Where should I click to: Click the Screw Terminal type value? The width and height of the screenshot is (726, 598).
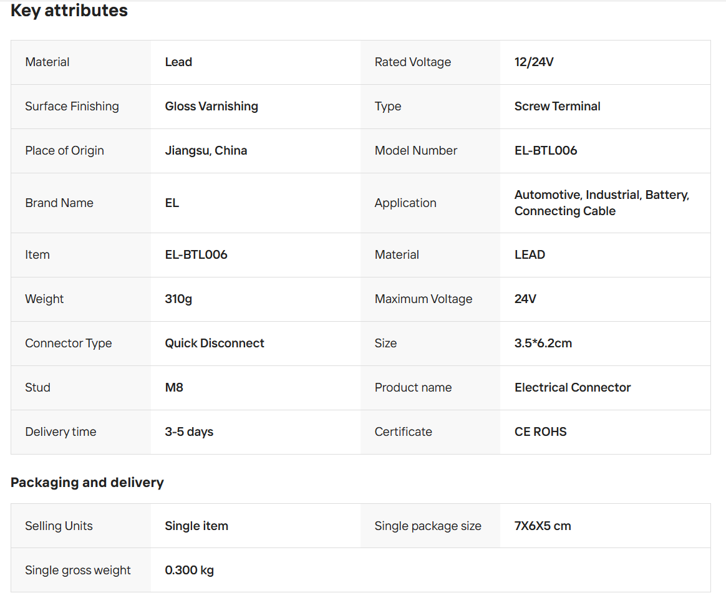[557, 107]
